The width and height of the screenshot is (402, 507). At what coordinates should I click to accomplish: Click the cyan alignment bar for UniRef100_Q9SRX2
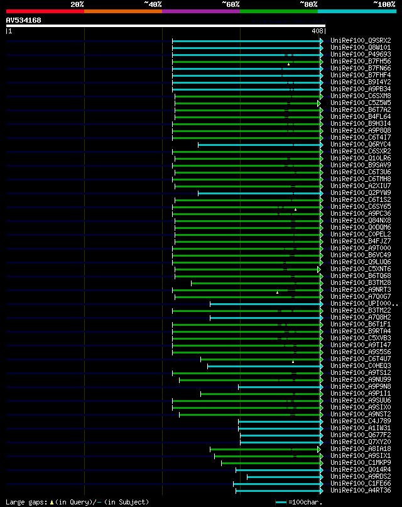[x=246, y=41]
